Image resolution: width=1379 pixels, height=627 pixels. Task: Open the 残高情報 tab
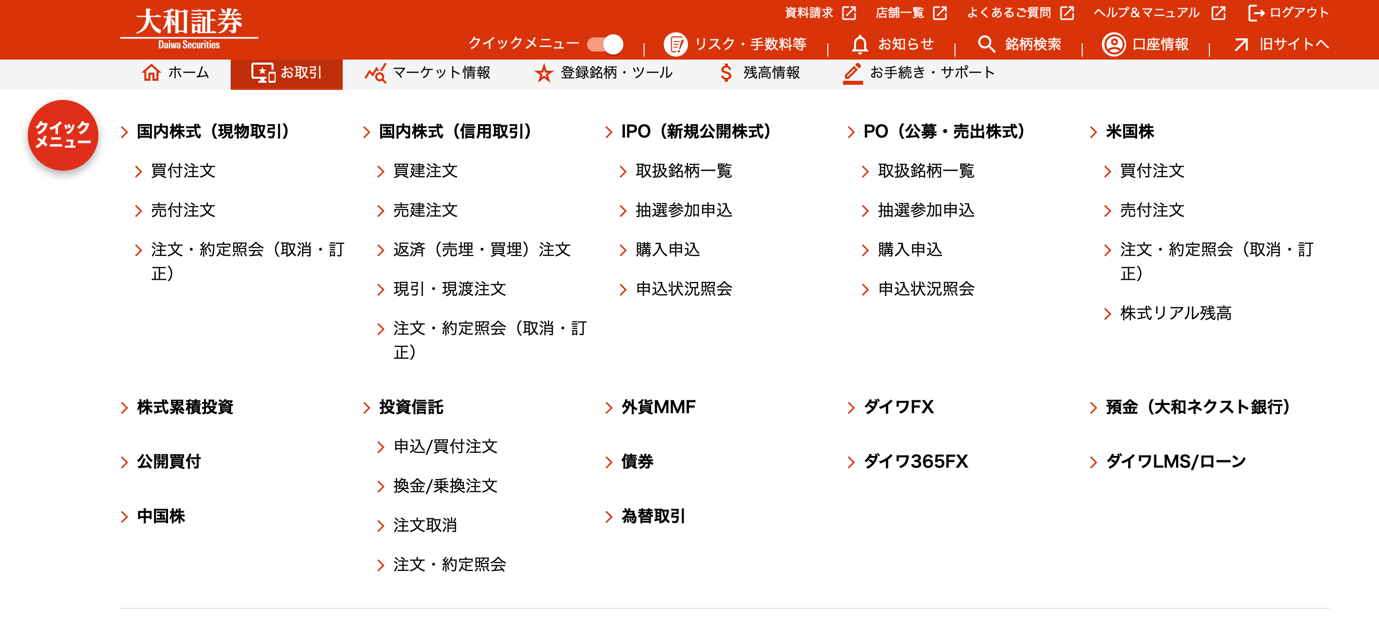pyautogui.click(x=760, y=73)
